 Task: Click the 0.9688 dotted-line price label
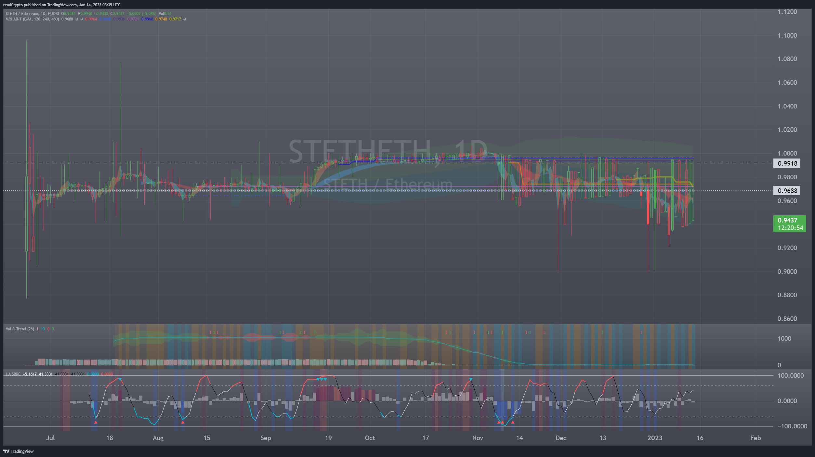(787, 191)
